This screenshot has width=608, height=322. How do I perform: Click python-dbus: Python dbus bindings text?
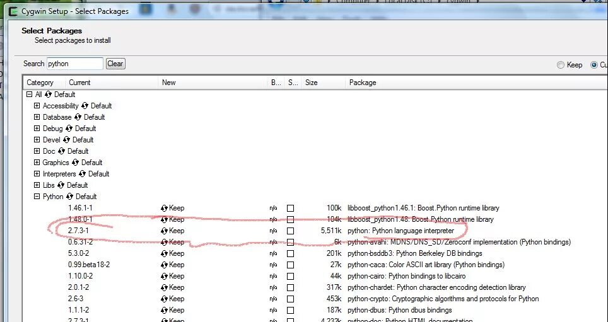400,311
